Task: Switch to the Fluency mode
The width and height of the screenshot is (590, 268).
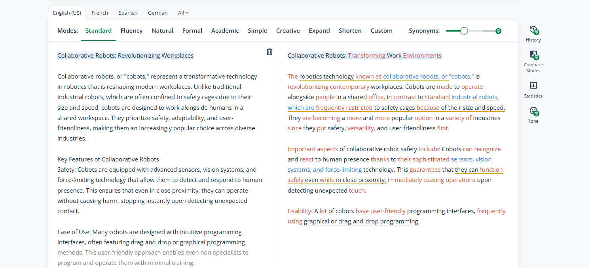Action: (131, 30)
